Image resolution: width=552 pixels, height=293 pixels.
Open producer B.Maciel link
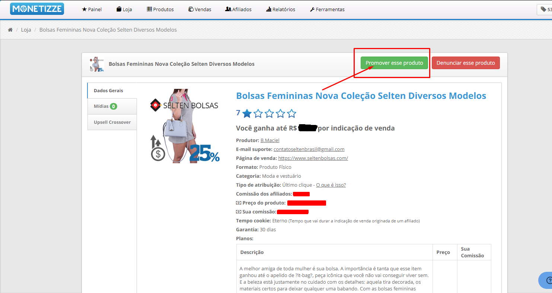270,140
